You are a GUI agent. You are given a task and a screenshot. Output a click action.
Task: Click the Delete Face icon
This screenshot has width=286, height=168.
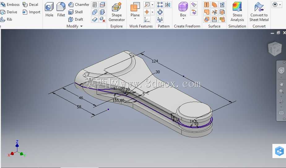click(x=102, y=19)
